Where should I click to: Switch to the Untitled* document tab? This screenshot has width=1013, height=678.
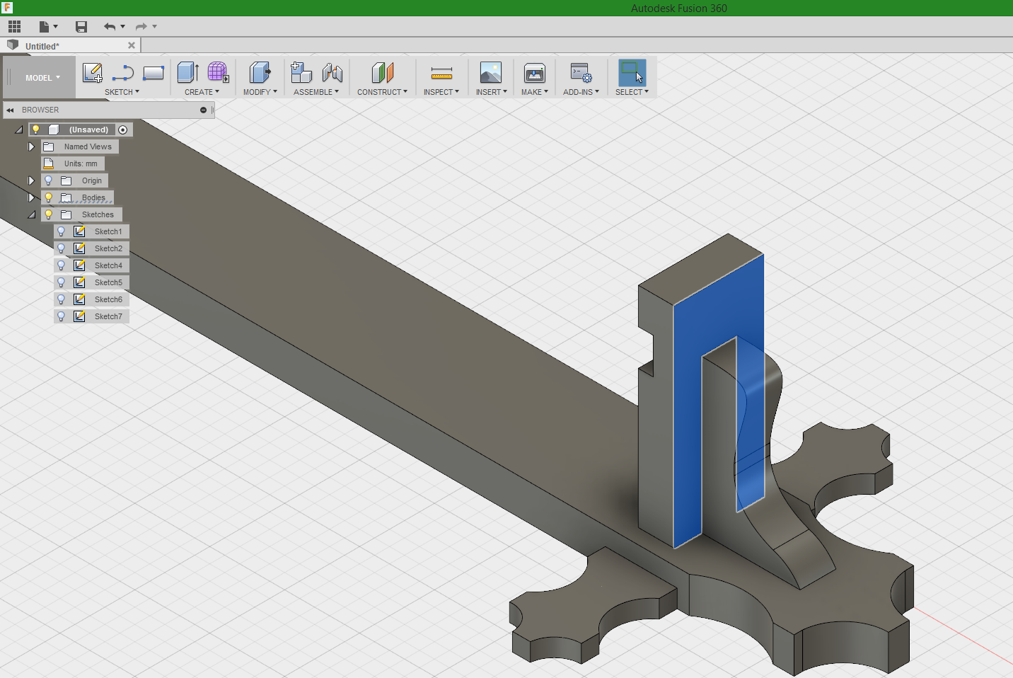click(x=42, y=46)
